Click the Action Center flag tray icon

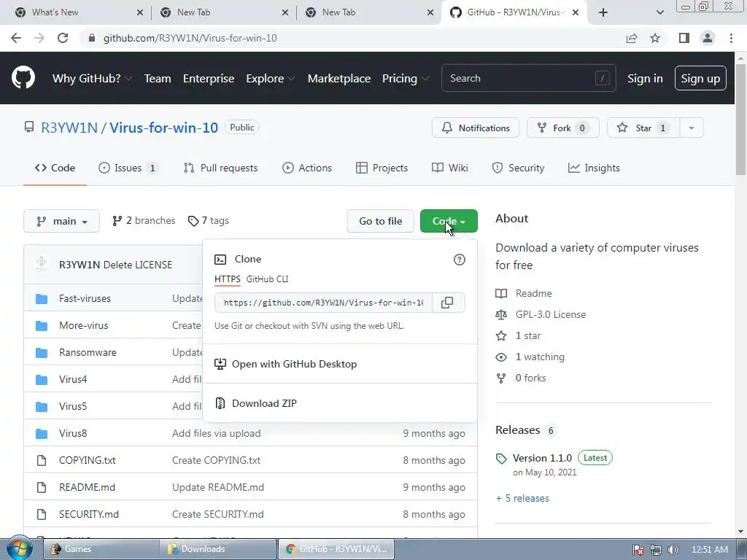(x=638, y=550)
